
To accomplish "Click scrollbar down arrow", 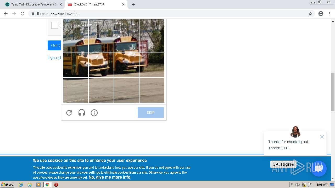I will (x=333, y=178).
